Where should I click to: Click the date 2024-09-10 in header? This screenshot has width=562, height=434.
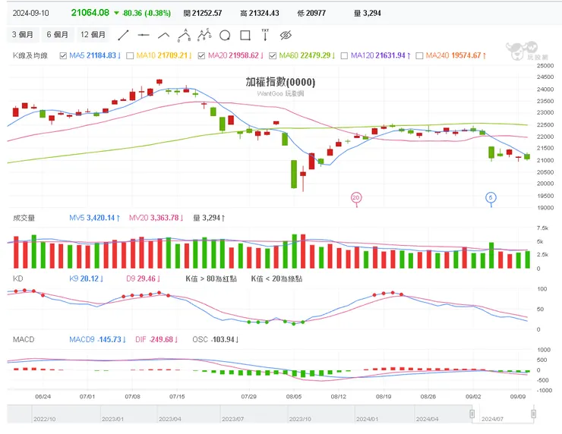[x=31, y=13]
